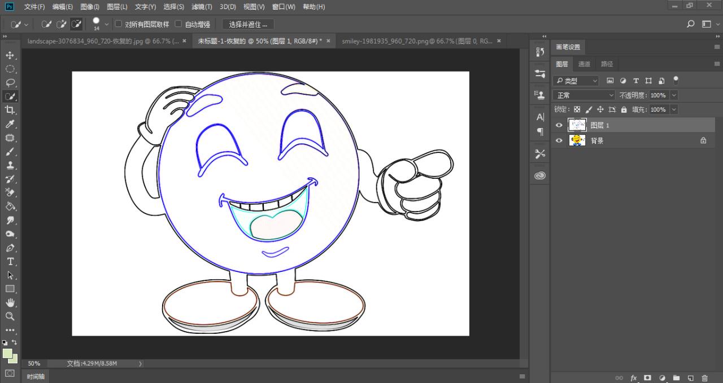Viewport: 723px width, 383px height.
Task: Click the 选择并遮住 button
Action: coord(248,24)
